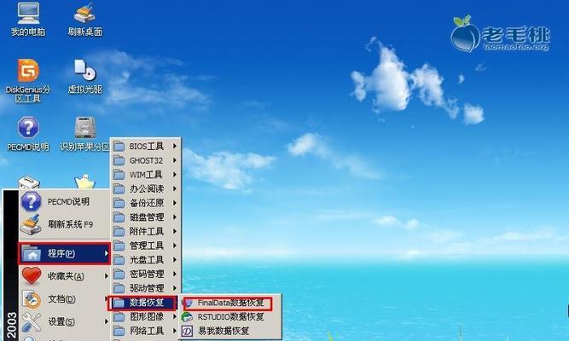
Task: Select the 磁盘管理 folder entry
Action: click(x=145, y=217)
